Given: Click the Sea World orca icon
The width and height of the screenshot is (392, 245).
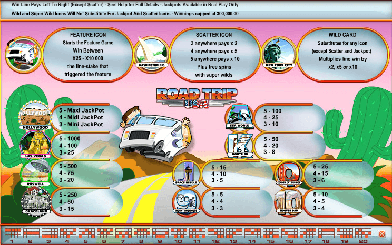Looking at the screenshot, I should 240,117.
